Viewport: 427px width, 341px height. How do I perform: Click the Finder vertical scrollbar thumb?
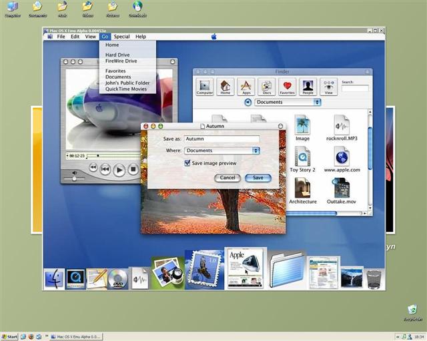click(x=370, y=149)
